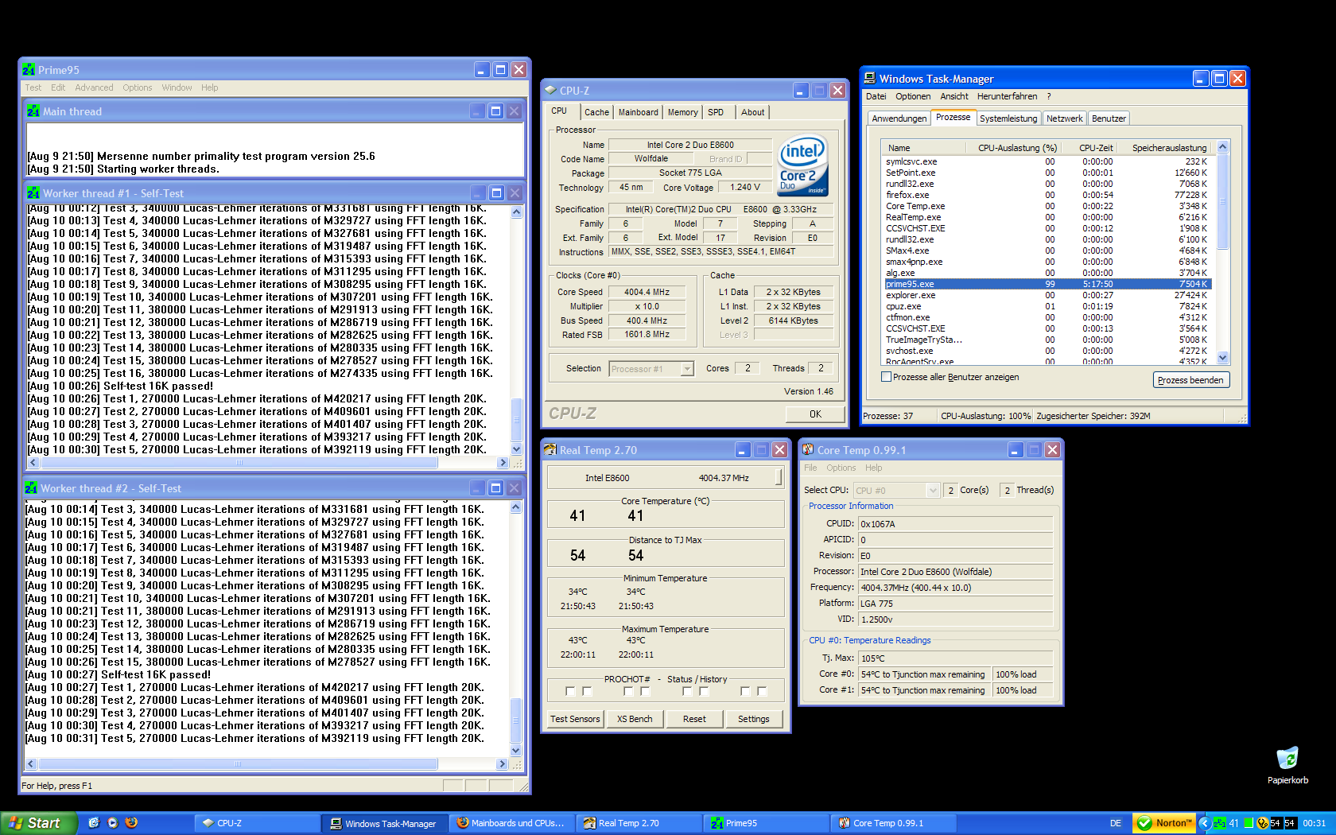Screen dimensions: 1336x835
Task: Select the Papierkorb desktop icon
Action: pos(1287,765)
